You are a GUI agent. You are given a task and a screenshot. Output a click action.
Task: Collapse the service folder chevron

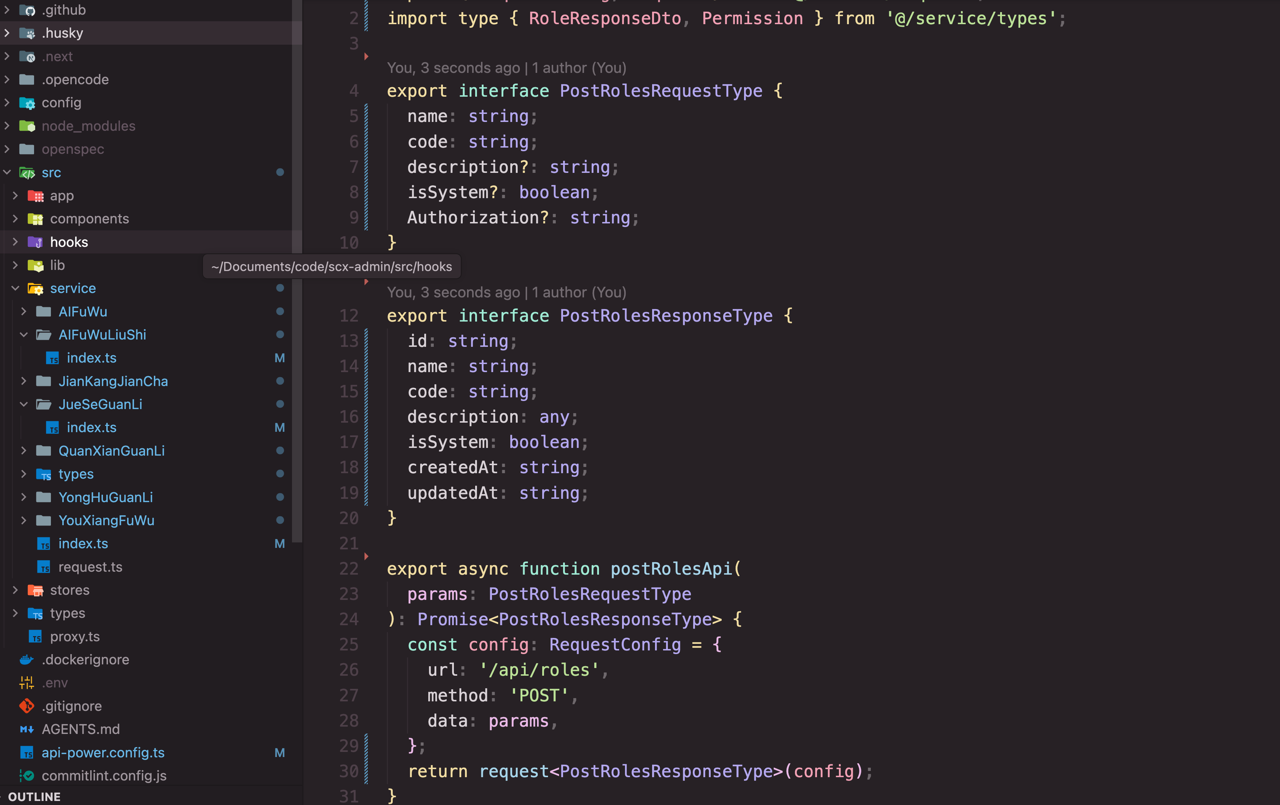coord(15,288)
